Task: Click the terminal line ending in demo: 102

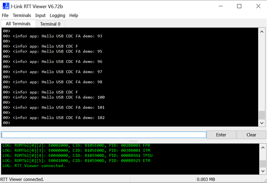Action: click(54, 118)
